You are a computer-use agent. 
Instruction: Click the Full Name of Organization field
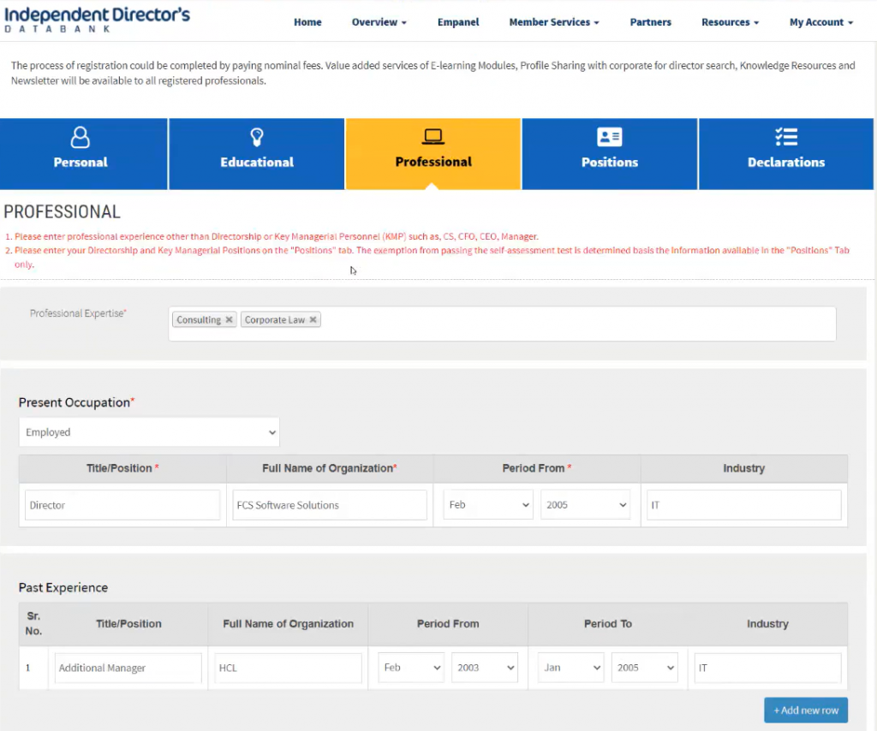(330, 505)
